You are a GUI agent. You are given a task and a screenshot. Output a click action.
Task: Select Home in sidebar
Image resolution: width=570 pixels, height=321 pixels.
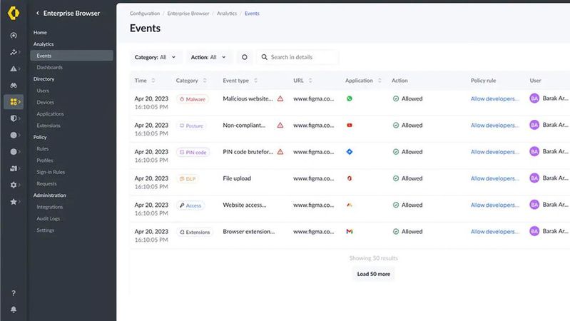40,32
